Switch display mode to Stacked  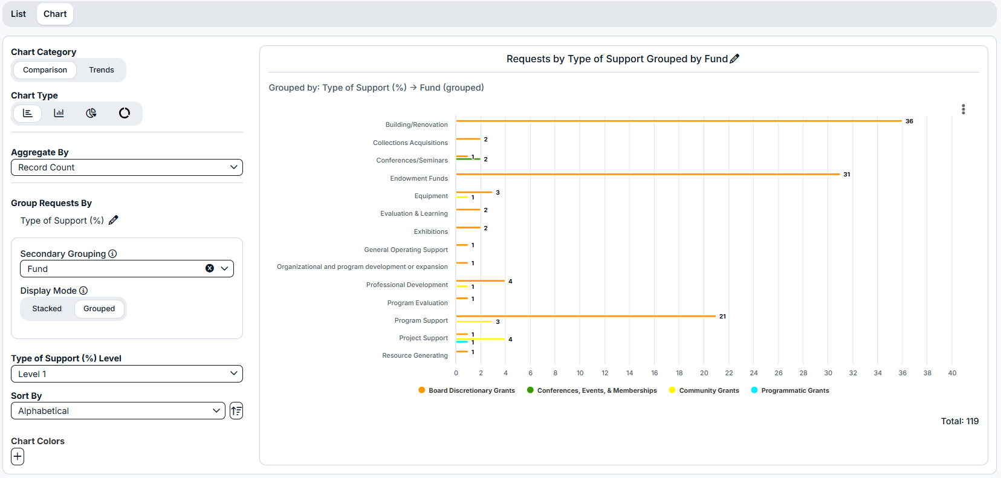pyautogui.click(x=47, y=309)
